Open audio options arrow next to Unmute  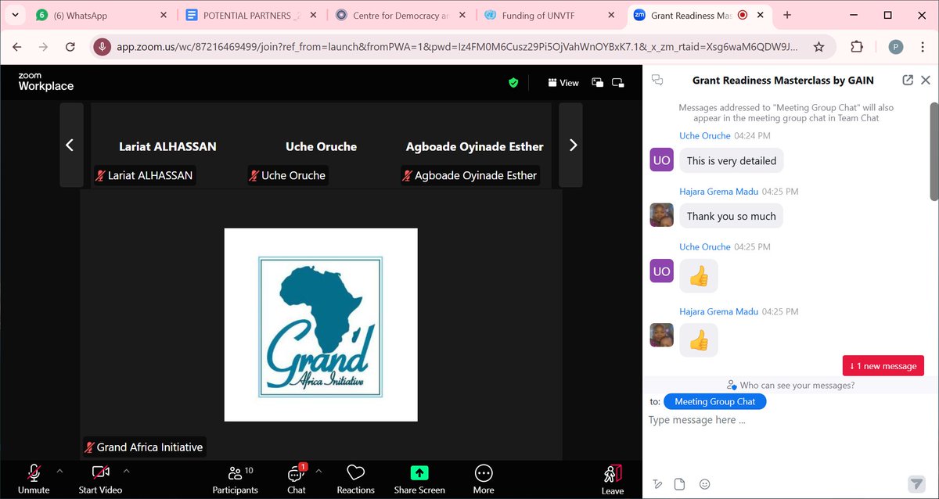[x=59, y=472]
